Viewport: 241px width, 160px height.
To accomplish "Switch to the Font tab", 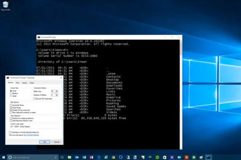I will tap(18, 83).
